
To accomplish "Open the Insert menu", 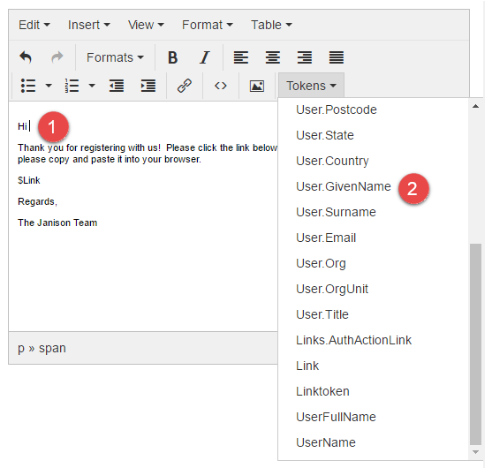I will [89, 25].
